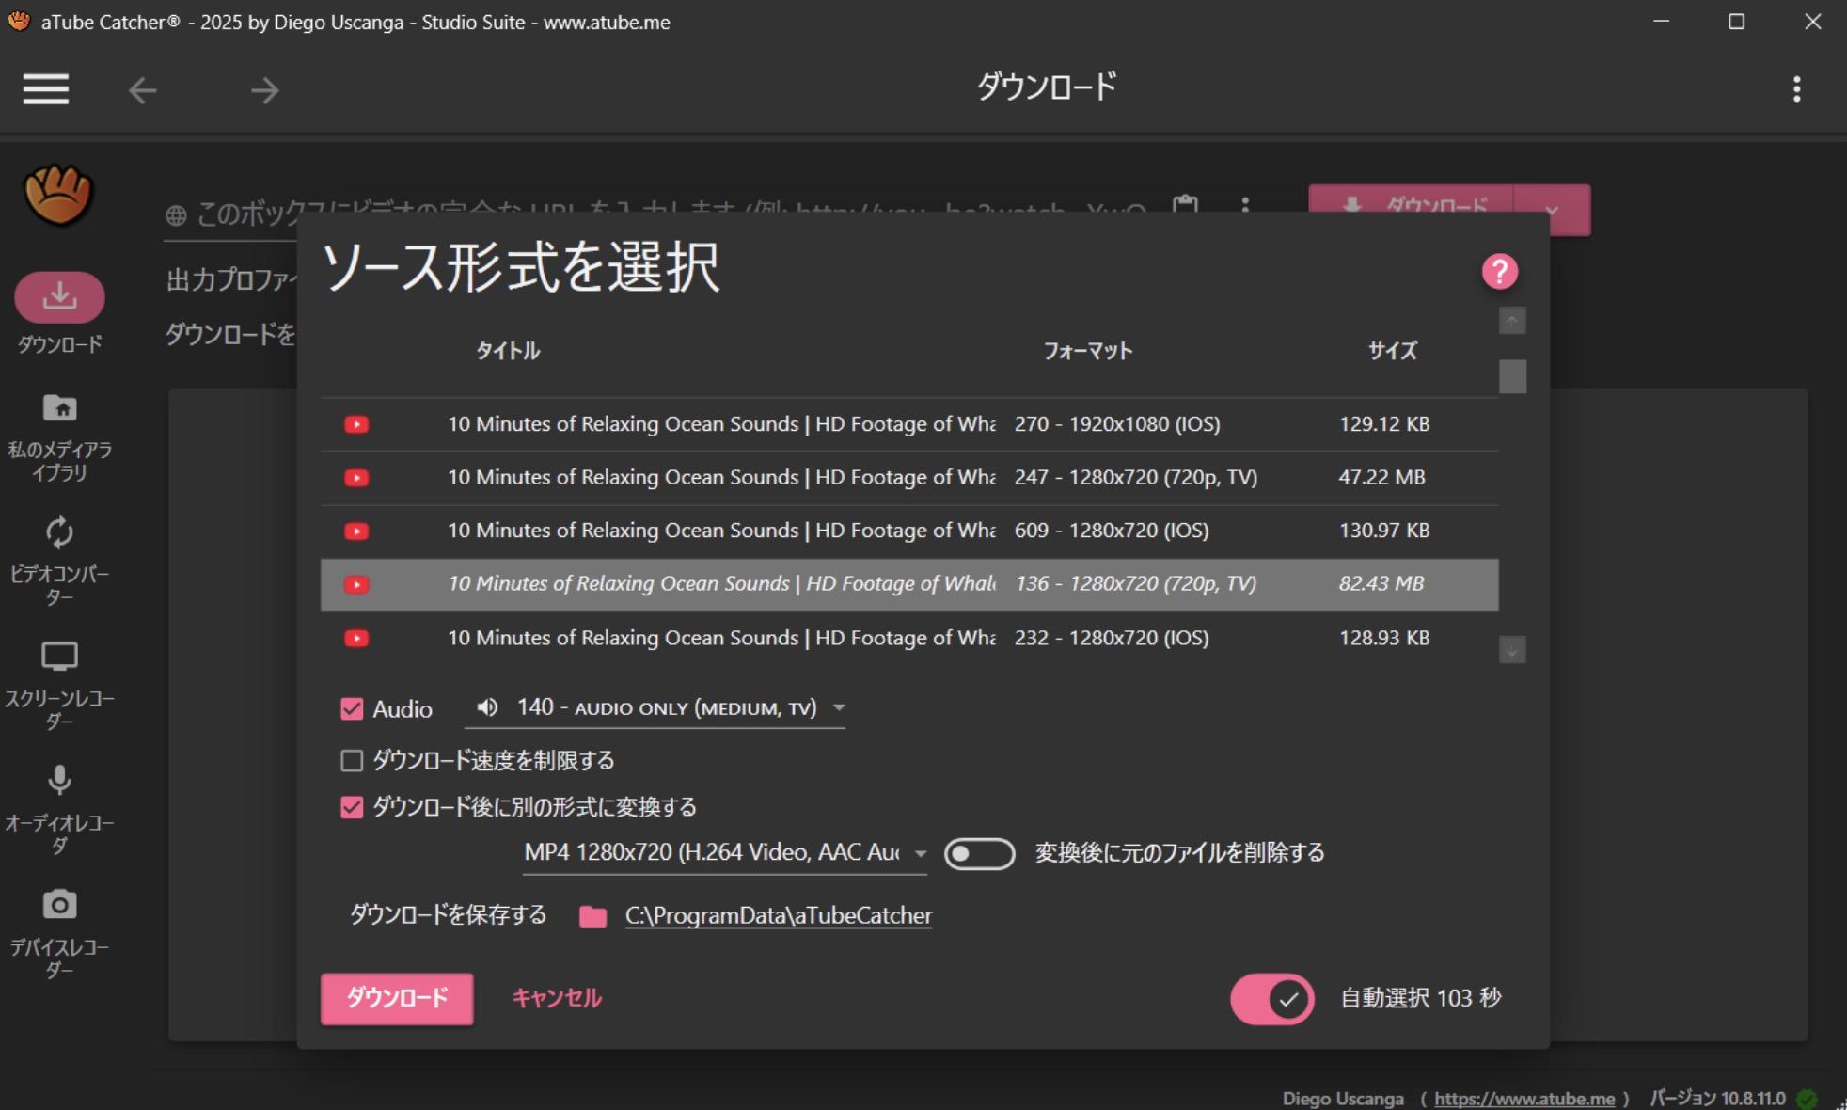The width and height of the screenshot is (1847, 1110).
Task: Click the pink help question mark icon
Action: coord(1499,272)
